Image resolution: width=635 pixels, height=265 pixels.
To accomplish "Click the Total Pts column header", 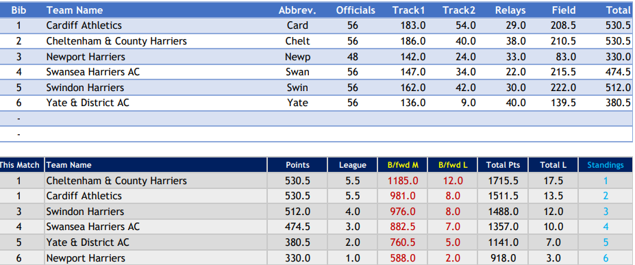I will tap(503, 165).
